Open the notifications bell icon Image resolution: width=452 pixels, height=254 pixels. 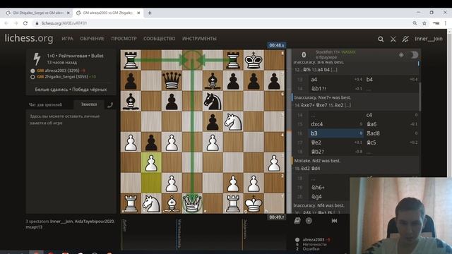(x=405, y=39)
